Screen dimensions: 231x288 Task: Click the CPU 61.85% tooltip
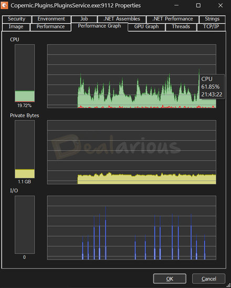212,87
